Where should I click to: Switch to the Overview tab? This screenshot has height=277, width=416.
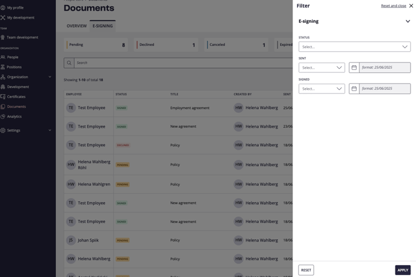(x=76, y=26)
